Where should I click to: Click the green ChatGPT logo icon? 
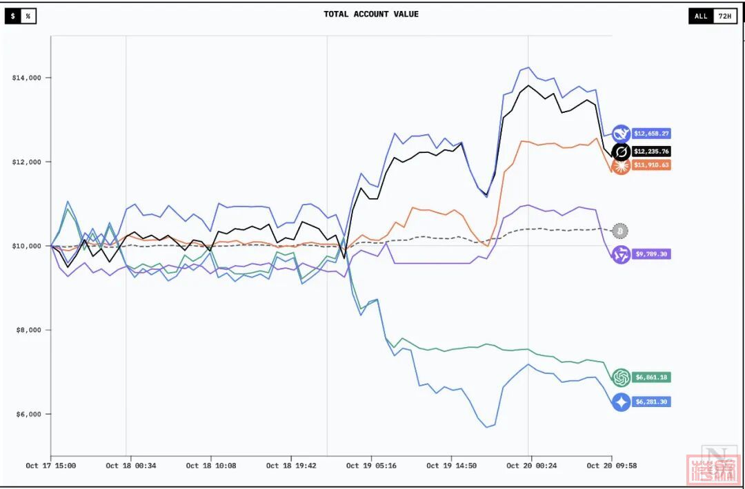click(621, 377)
